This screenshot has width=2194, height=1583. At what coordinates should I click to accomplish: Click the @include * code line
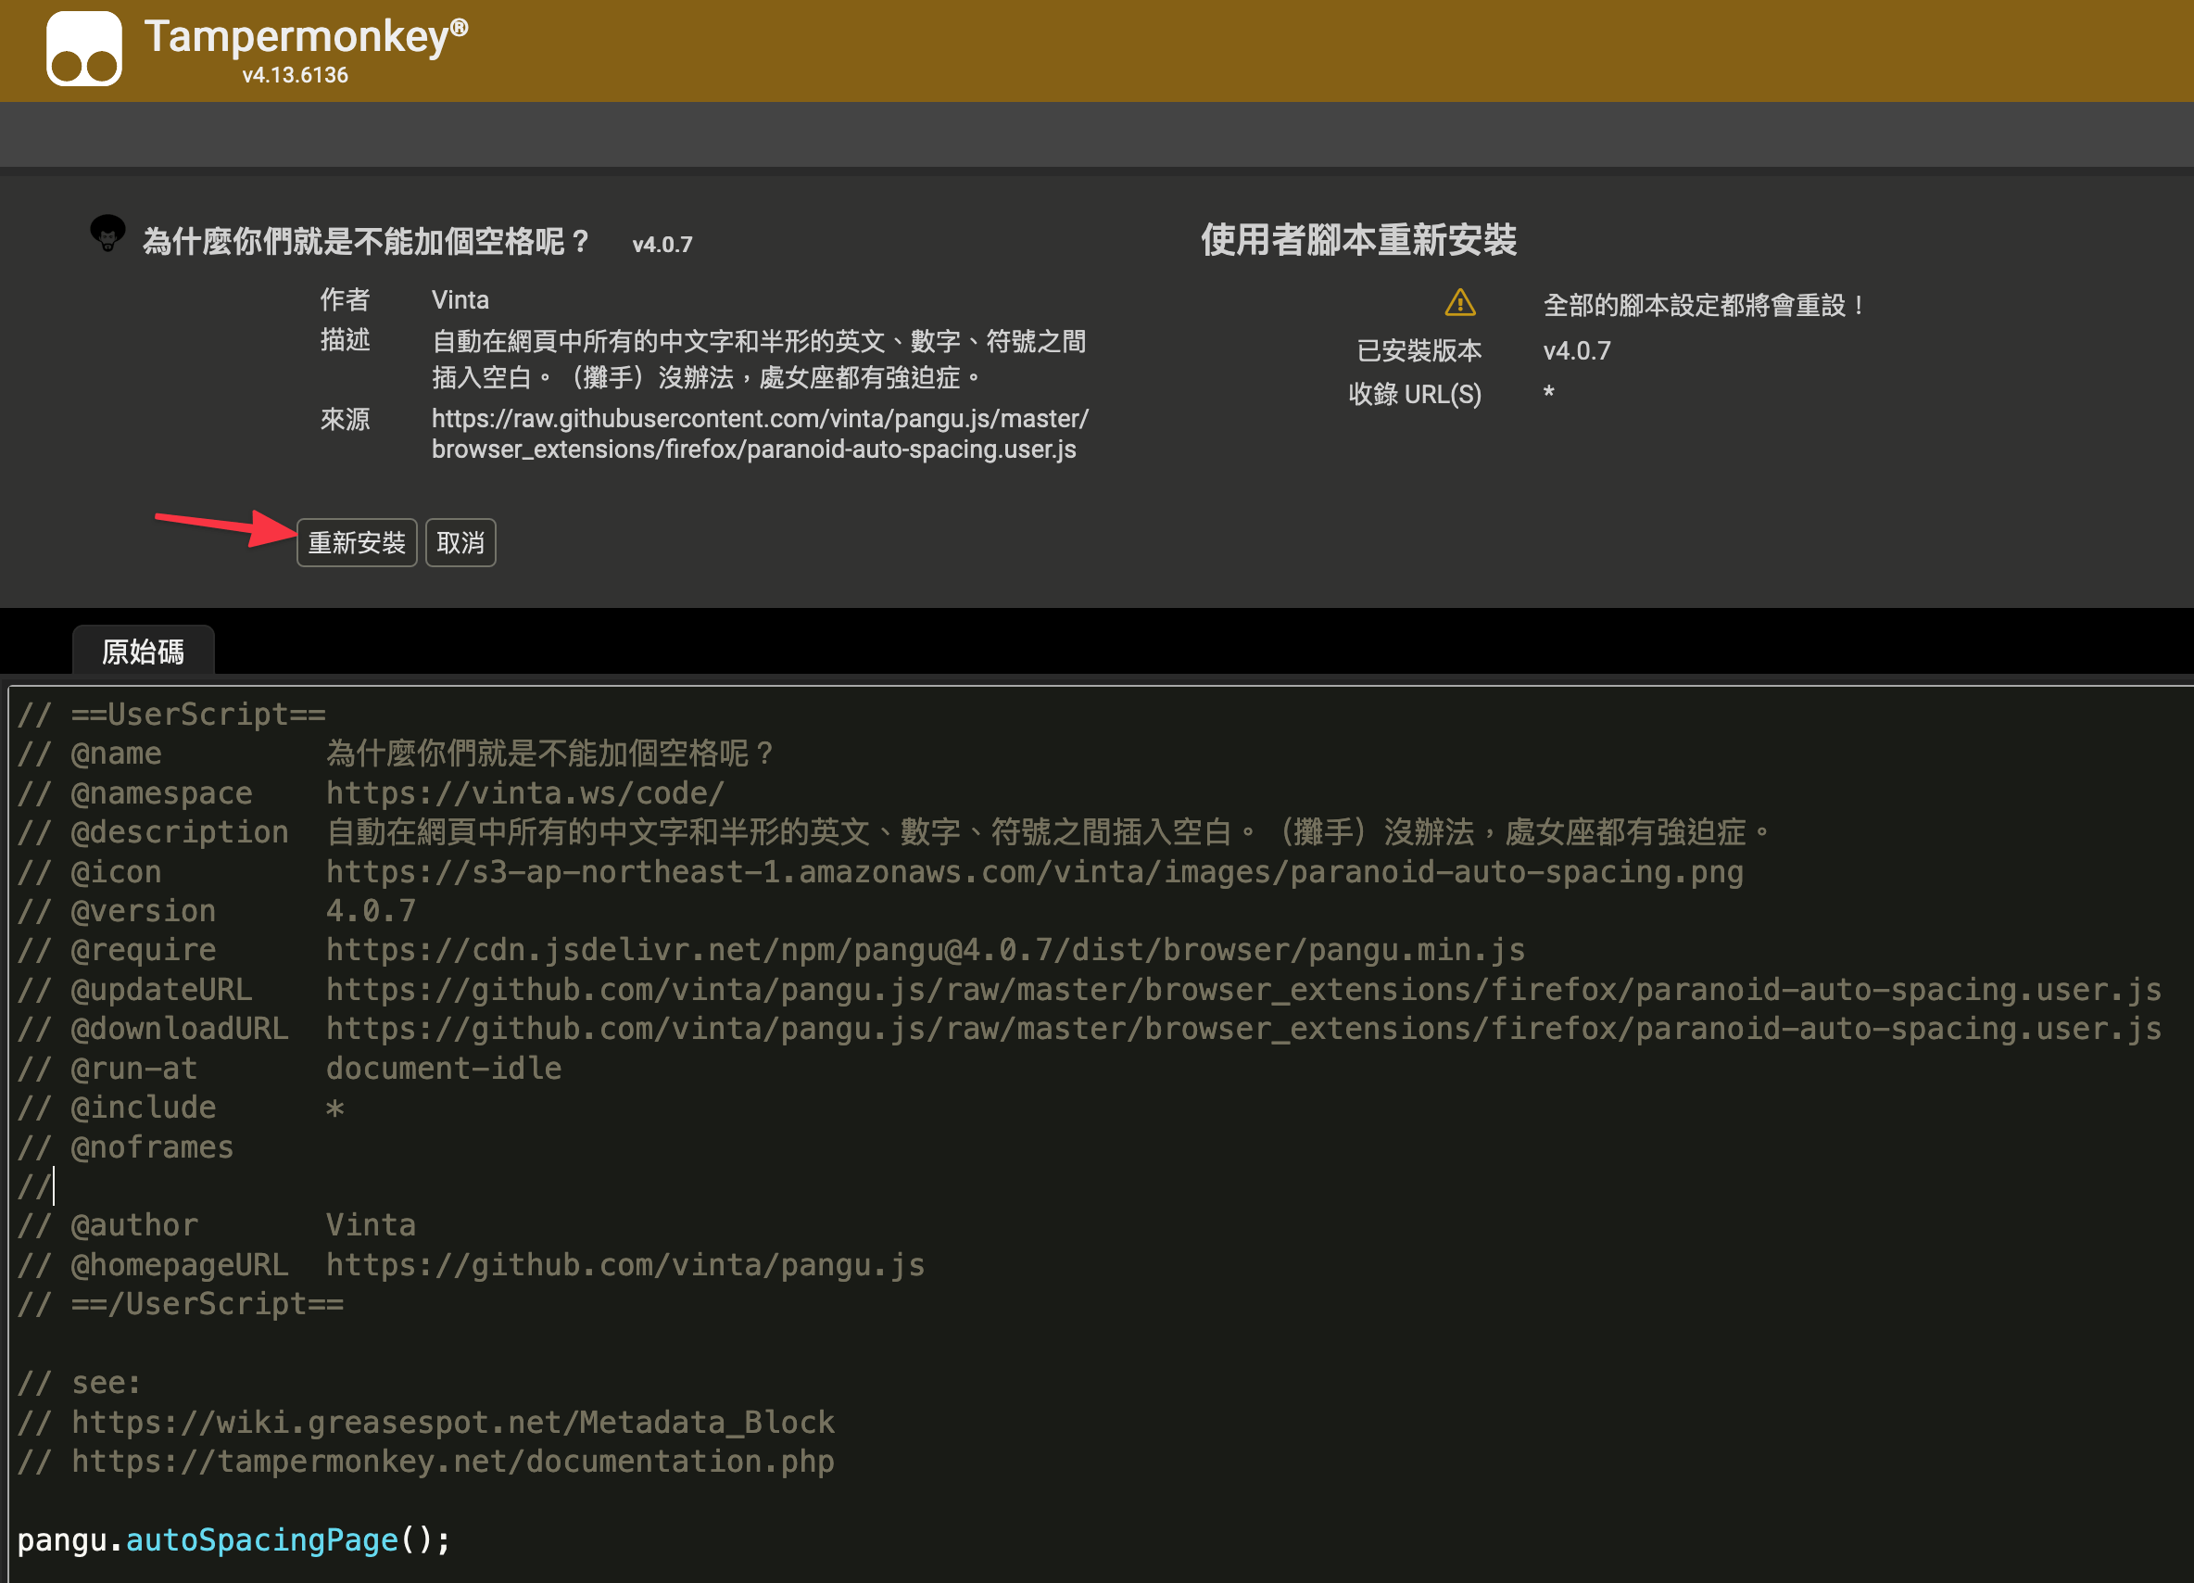(x=181, y=1107)
